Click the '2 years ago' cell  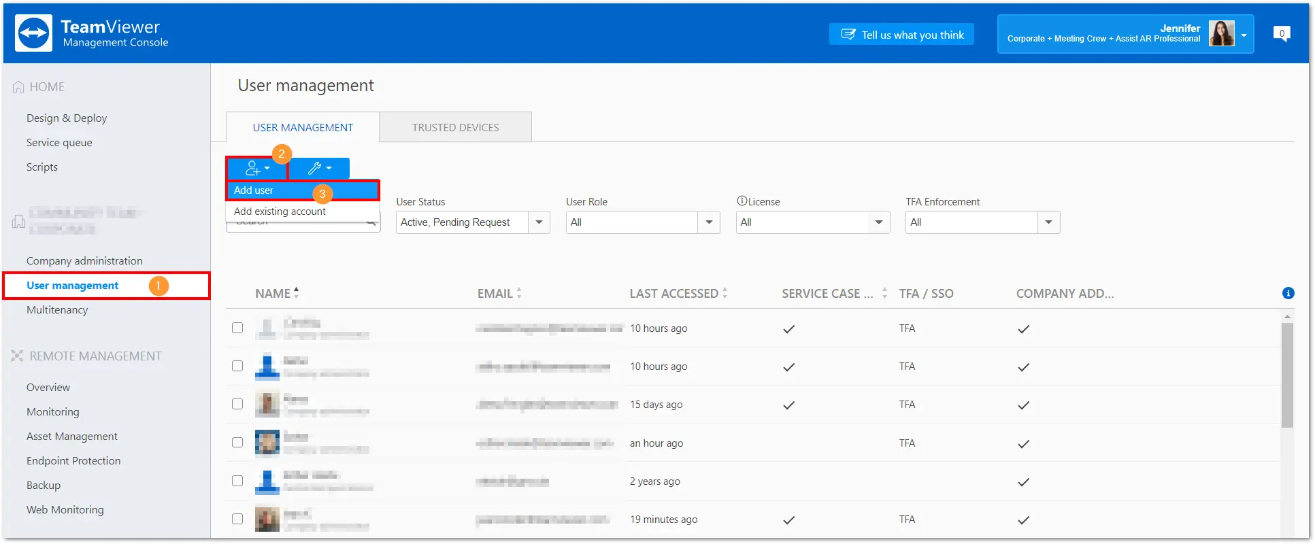coord(655,481)
